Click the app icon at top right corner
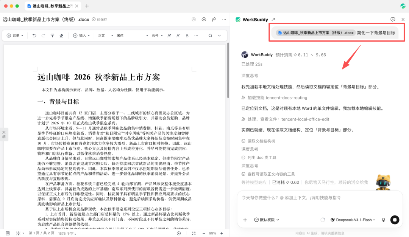Screen dimensions: 409x237 (x=403, y=6)
